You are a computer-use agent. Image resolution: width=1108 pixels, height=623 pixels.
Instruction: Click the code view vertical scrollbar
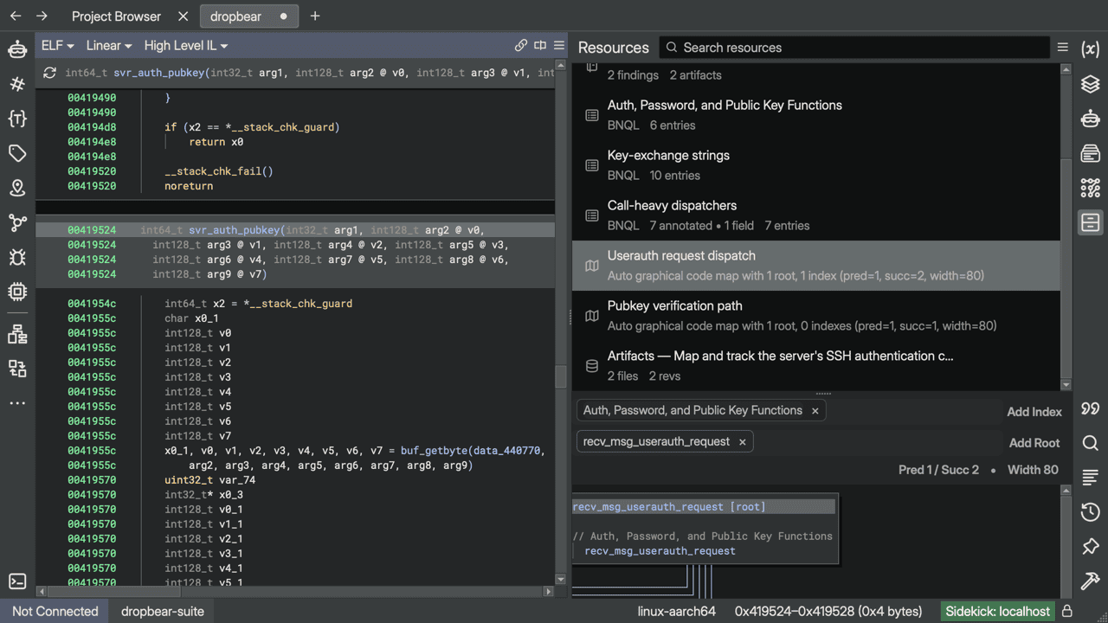(561, 376)
